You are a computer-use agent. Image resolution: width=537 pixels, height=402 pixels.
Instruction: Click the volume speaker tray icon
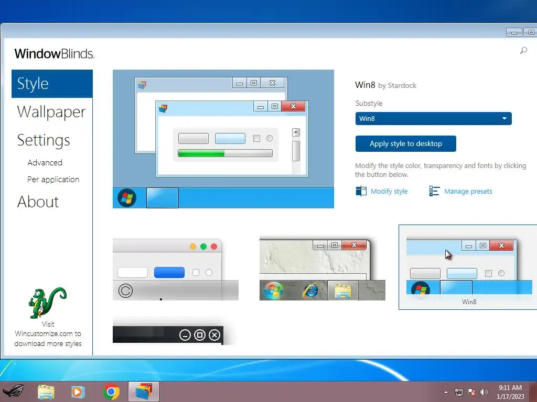[484, 392]
